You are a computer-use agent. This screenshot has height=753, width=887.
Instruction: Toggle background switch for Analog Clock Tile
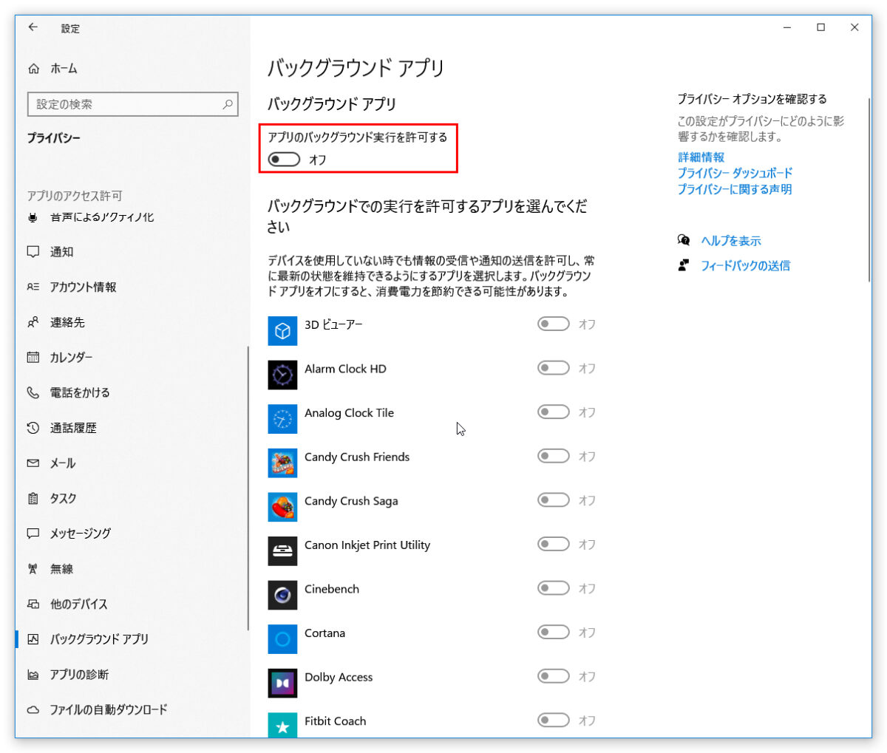(x=554, y=412)
